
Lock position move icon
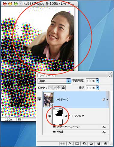(59, 88)
